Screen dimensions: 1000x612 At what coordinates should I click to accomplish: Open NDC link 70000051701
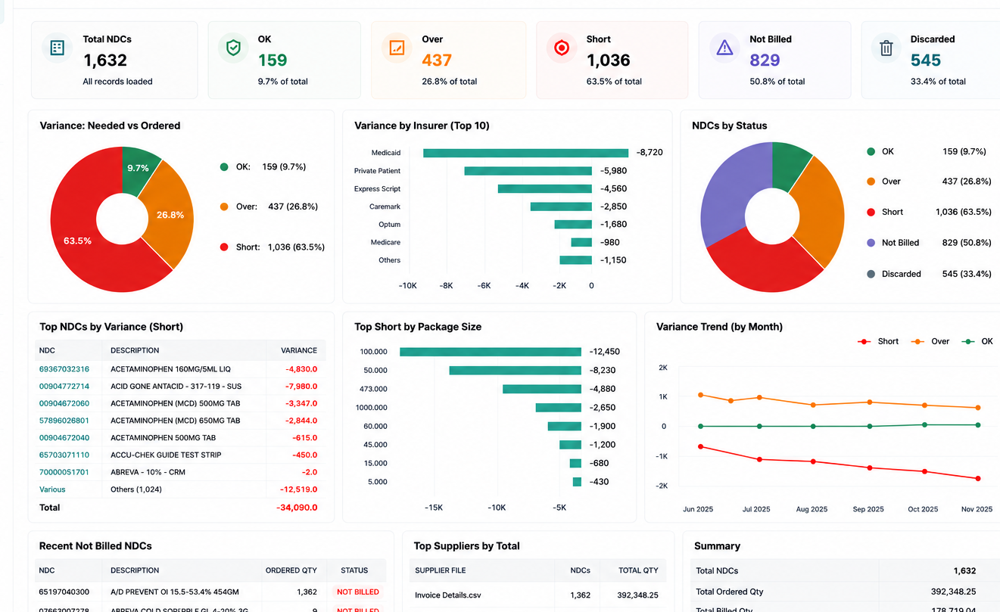click(x=64, y=472)
